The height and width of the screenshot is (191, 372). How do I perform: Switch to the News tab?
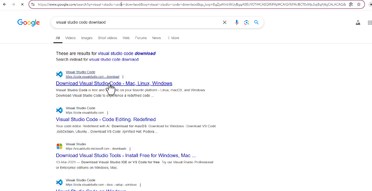click(x=157, y=38)
